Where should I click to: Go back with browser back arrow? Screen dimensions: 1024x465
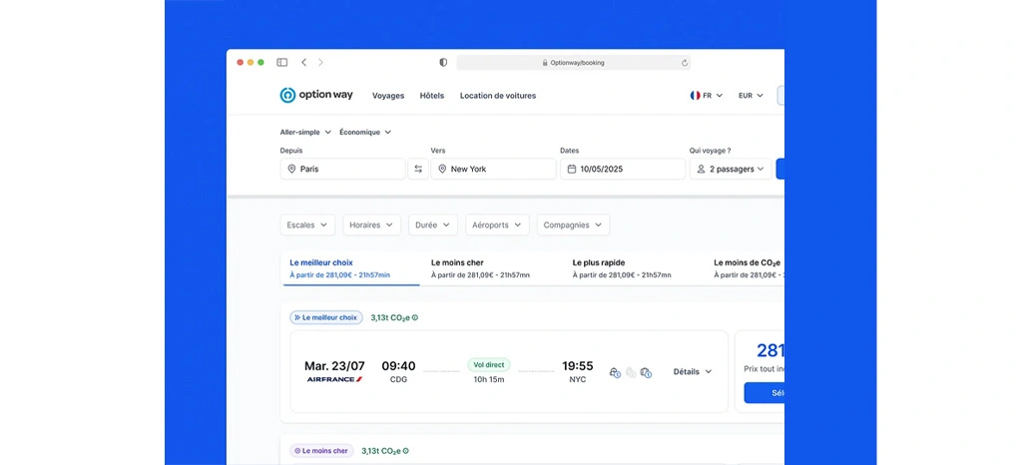coord(303,63)
